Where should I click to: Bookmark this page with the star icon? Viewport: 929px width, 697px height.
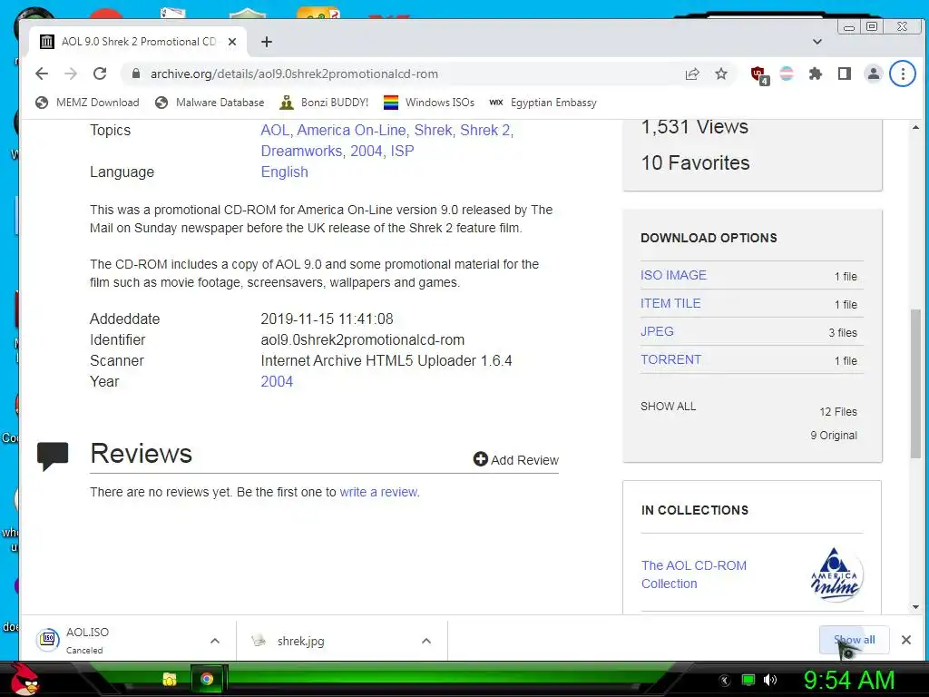point(721,74)
